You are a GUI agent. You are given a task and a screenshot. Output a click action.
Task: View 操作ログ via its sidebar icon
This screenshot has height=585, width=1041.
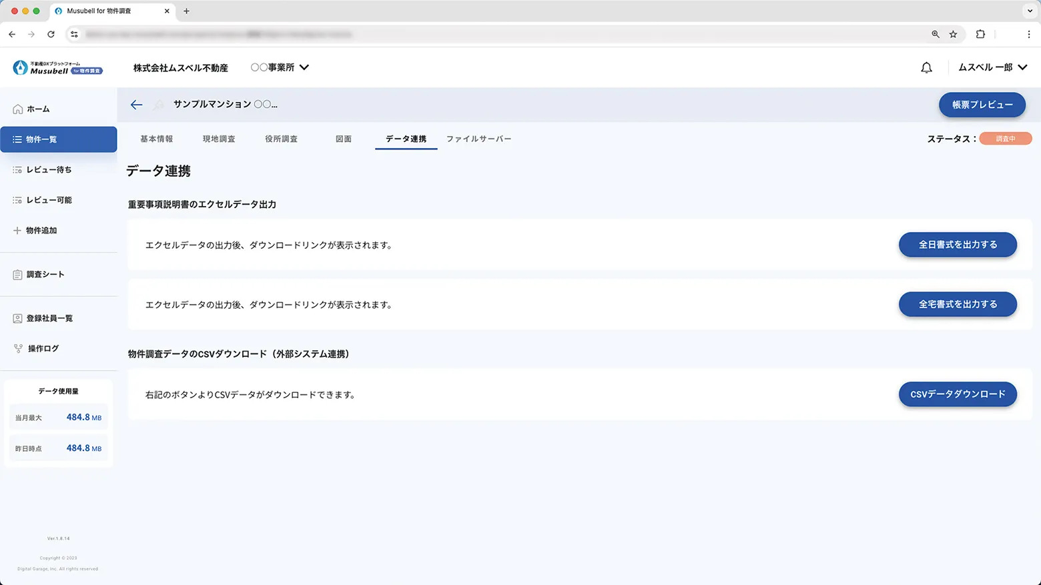17,348
